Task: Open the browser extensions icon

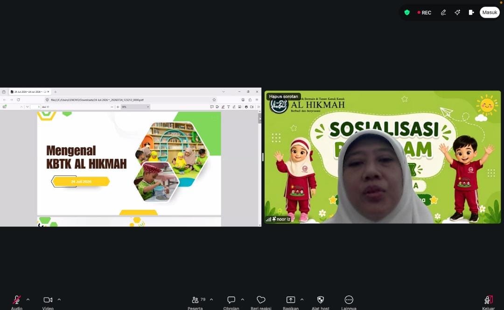Action: point(250,100)
